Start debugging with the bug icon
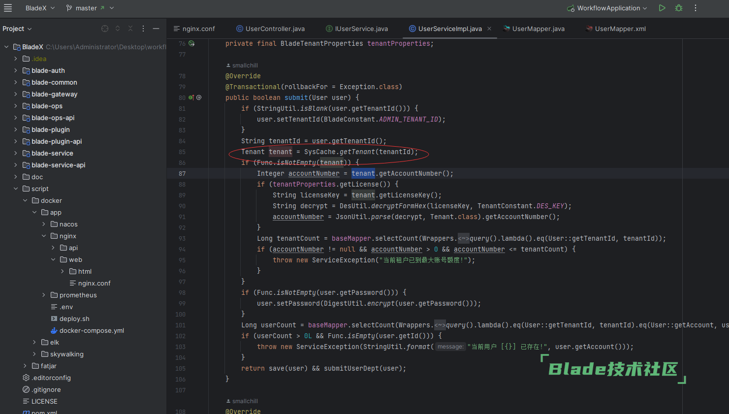 point(679,8)
